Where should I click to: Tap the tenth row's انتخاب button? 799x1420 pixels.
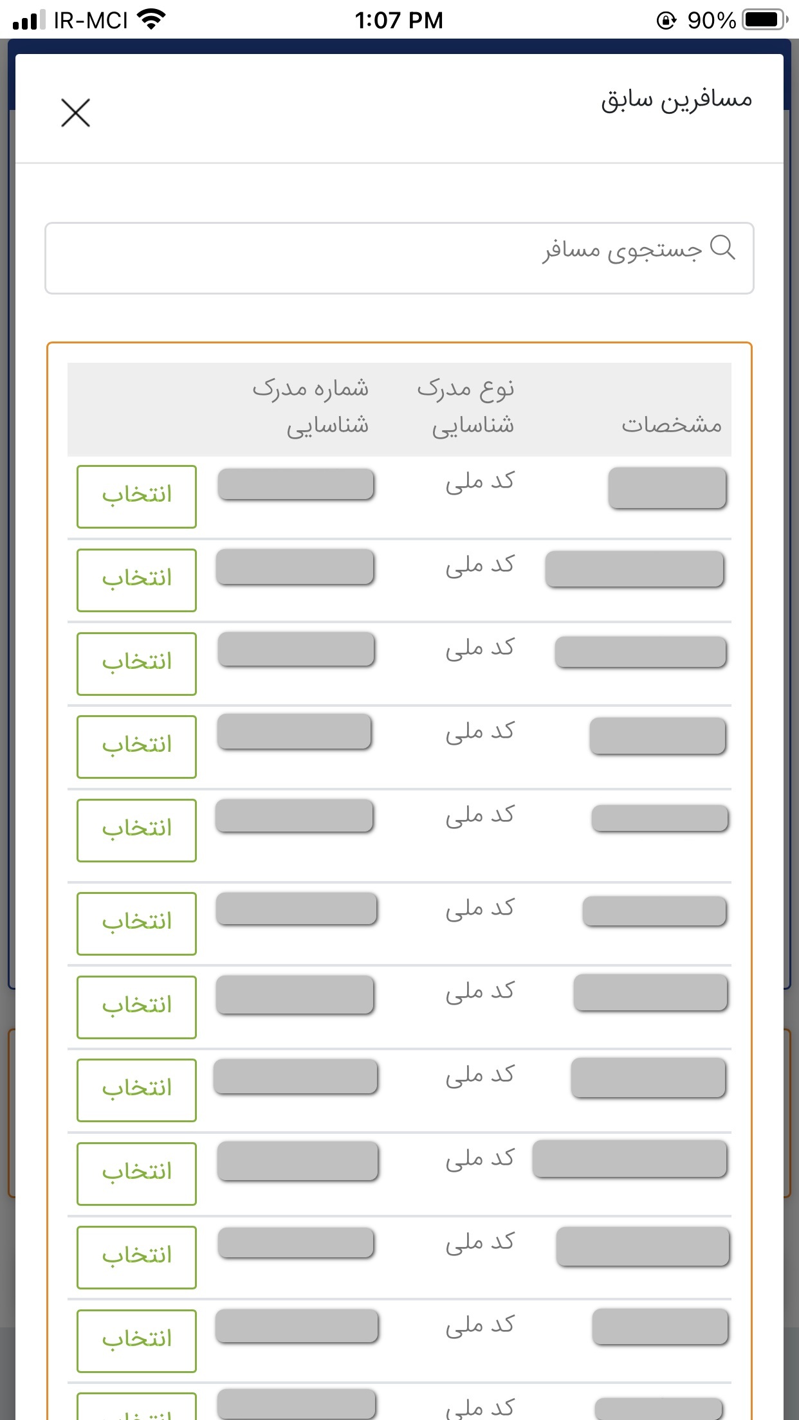[136, 1257]
